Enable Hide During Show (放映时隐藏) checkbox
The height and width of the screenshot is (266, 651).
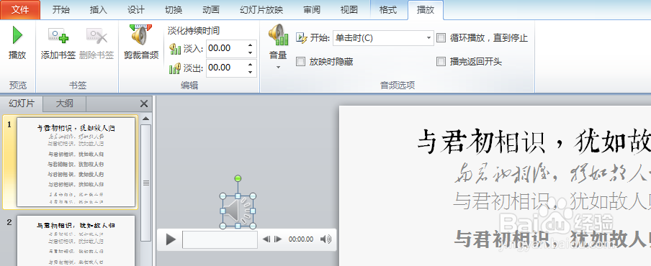point(300,62)
